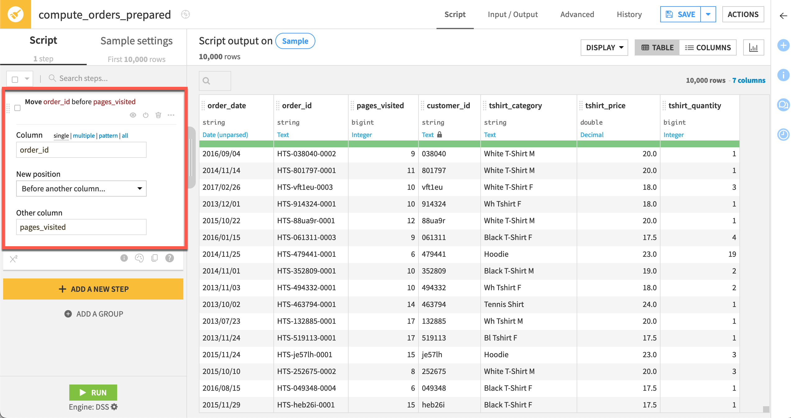Image resolution: width=791 pixels, height=418 pixels.
Task: Open order_id column header menu
Action: click(296, 105)
